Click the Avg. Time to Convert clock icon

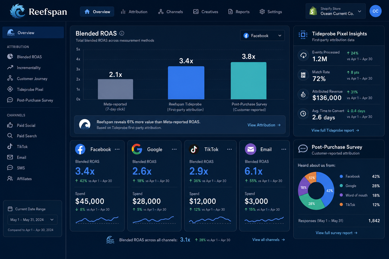[303, 114]
